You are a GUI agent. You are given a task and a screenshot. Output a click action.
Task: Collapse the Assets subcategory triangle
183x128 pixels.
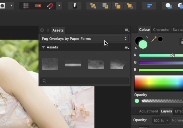43,47
